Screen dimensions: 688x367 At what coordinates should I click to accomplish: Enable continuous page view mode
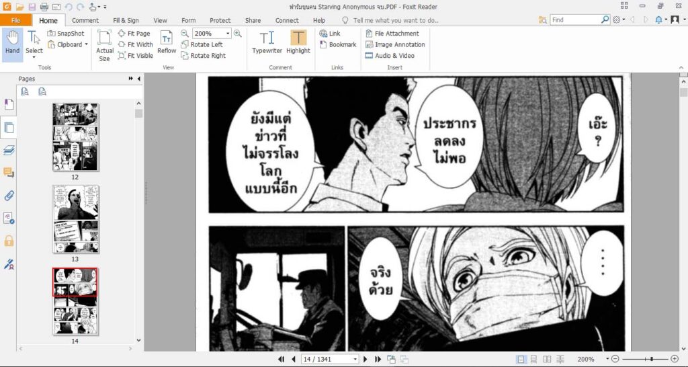tap(533, 359)
